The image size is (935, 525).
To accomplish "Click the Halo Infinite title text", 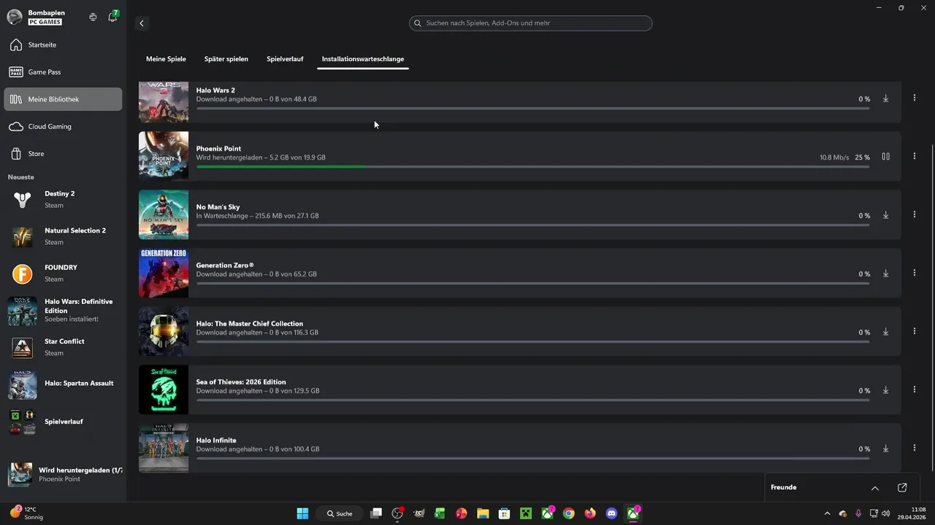I will pos(216,440).
